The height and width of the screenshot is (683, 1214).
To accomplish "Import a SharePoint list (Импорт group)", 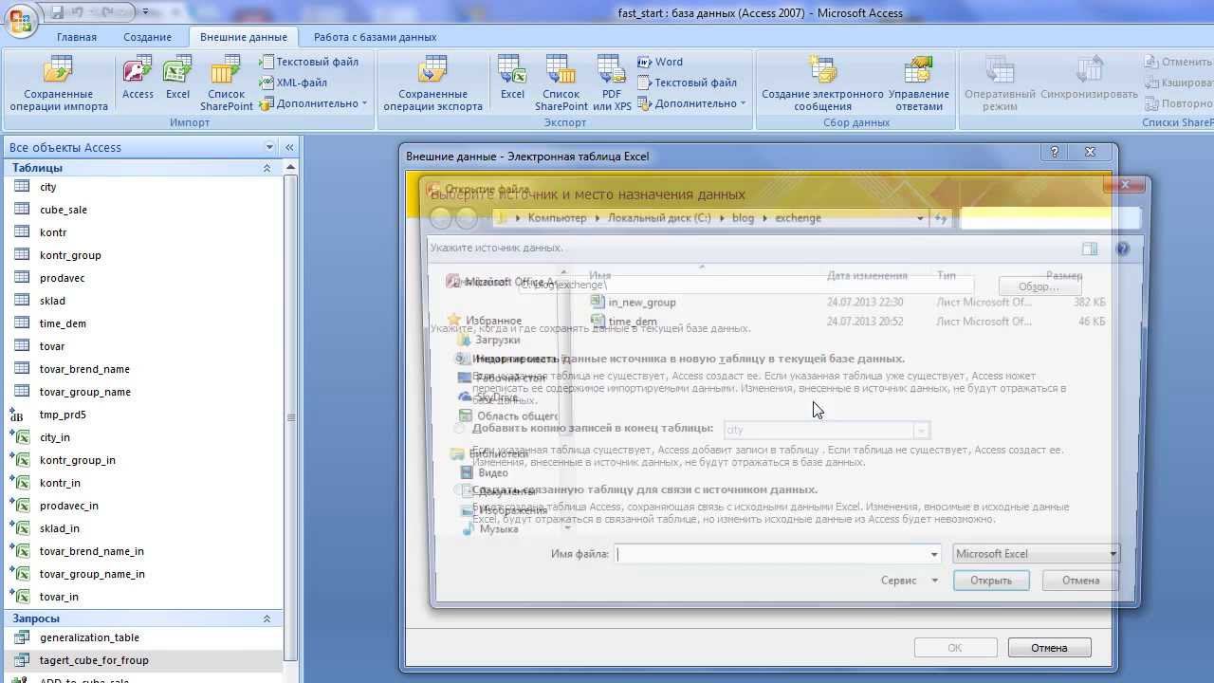I will [x=227, y=84].
